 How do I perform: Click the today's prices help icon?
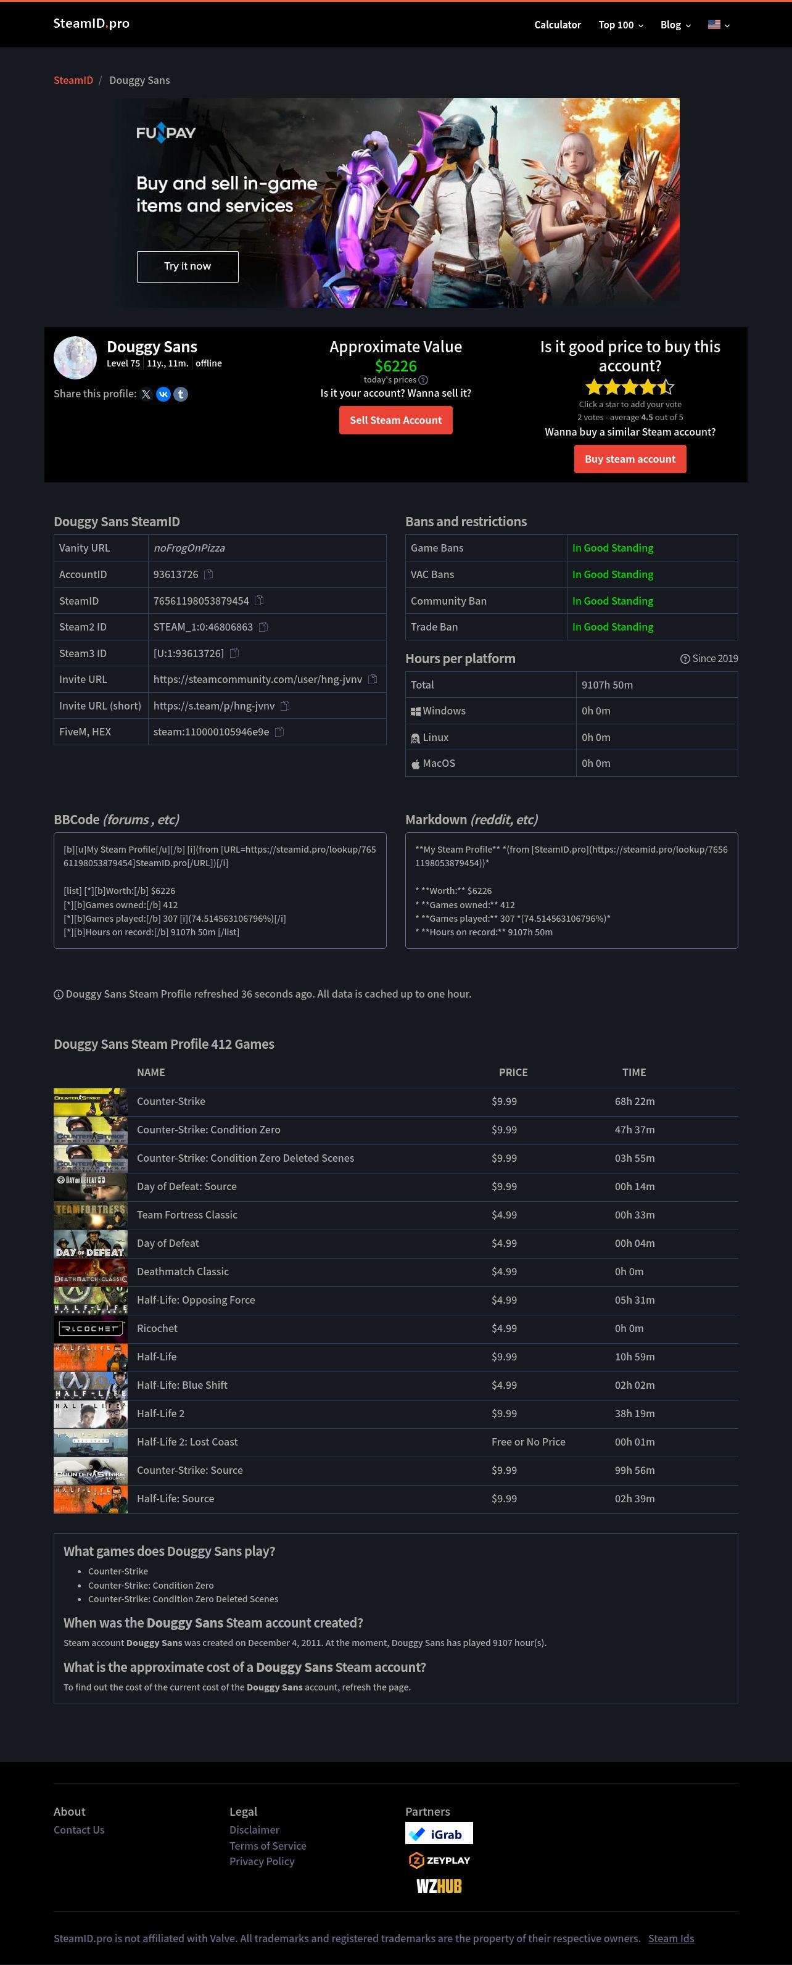click(x=424, y=380)
